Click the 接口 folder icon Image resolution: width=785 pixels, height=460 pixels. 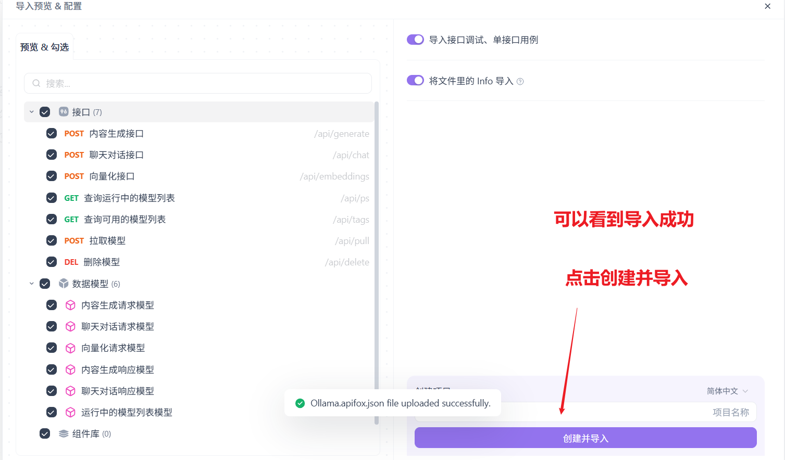[64, 111]
